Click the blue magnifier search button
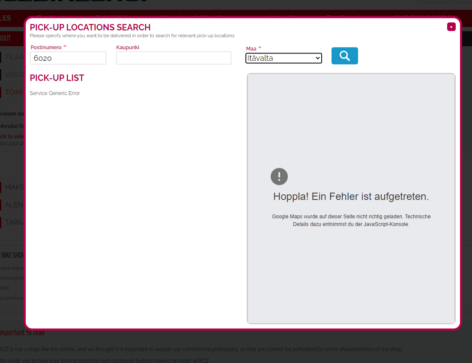The image size is (472, 363). [344, 56]
